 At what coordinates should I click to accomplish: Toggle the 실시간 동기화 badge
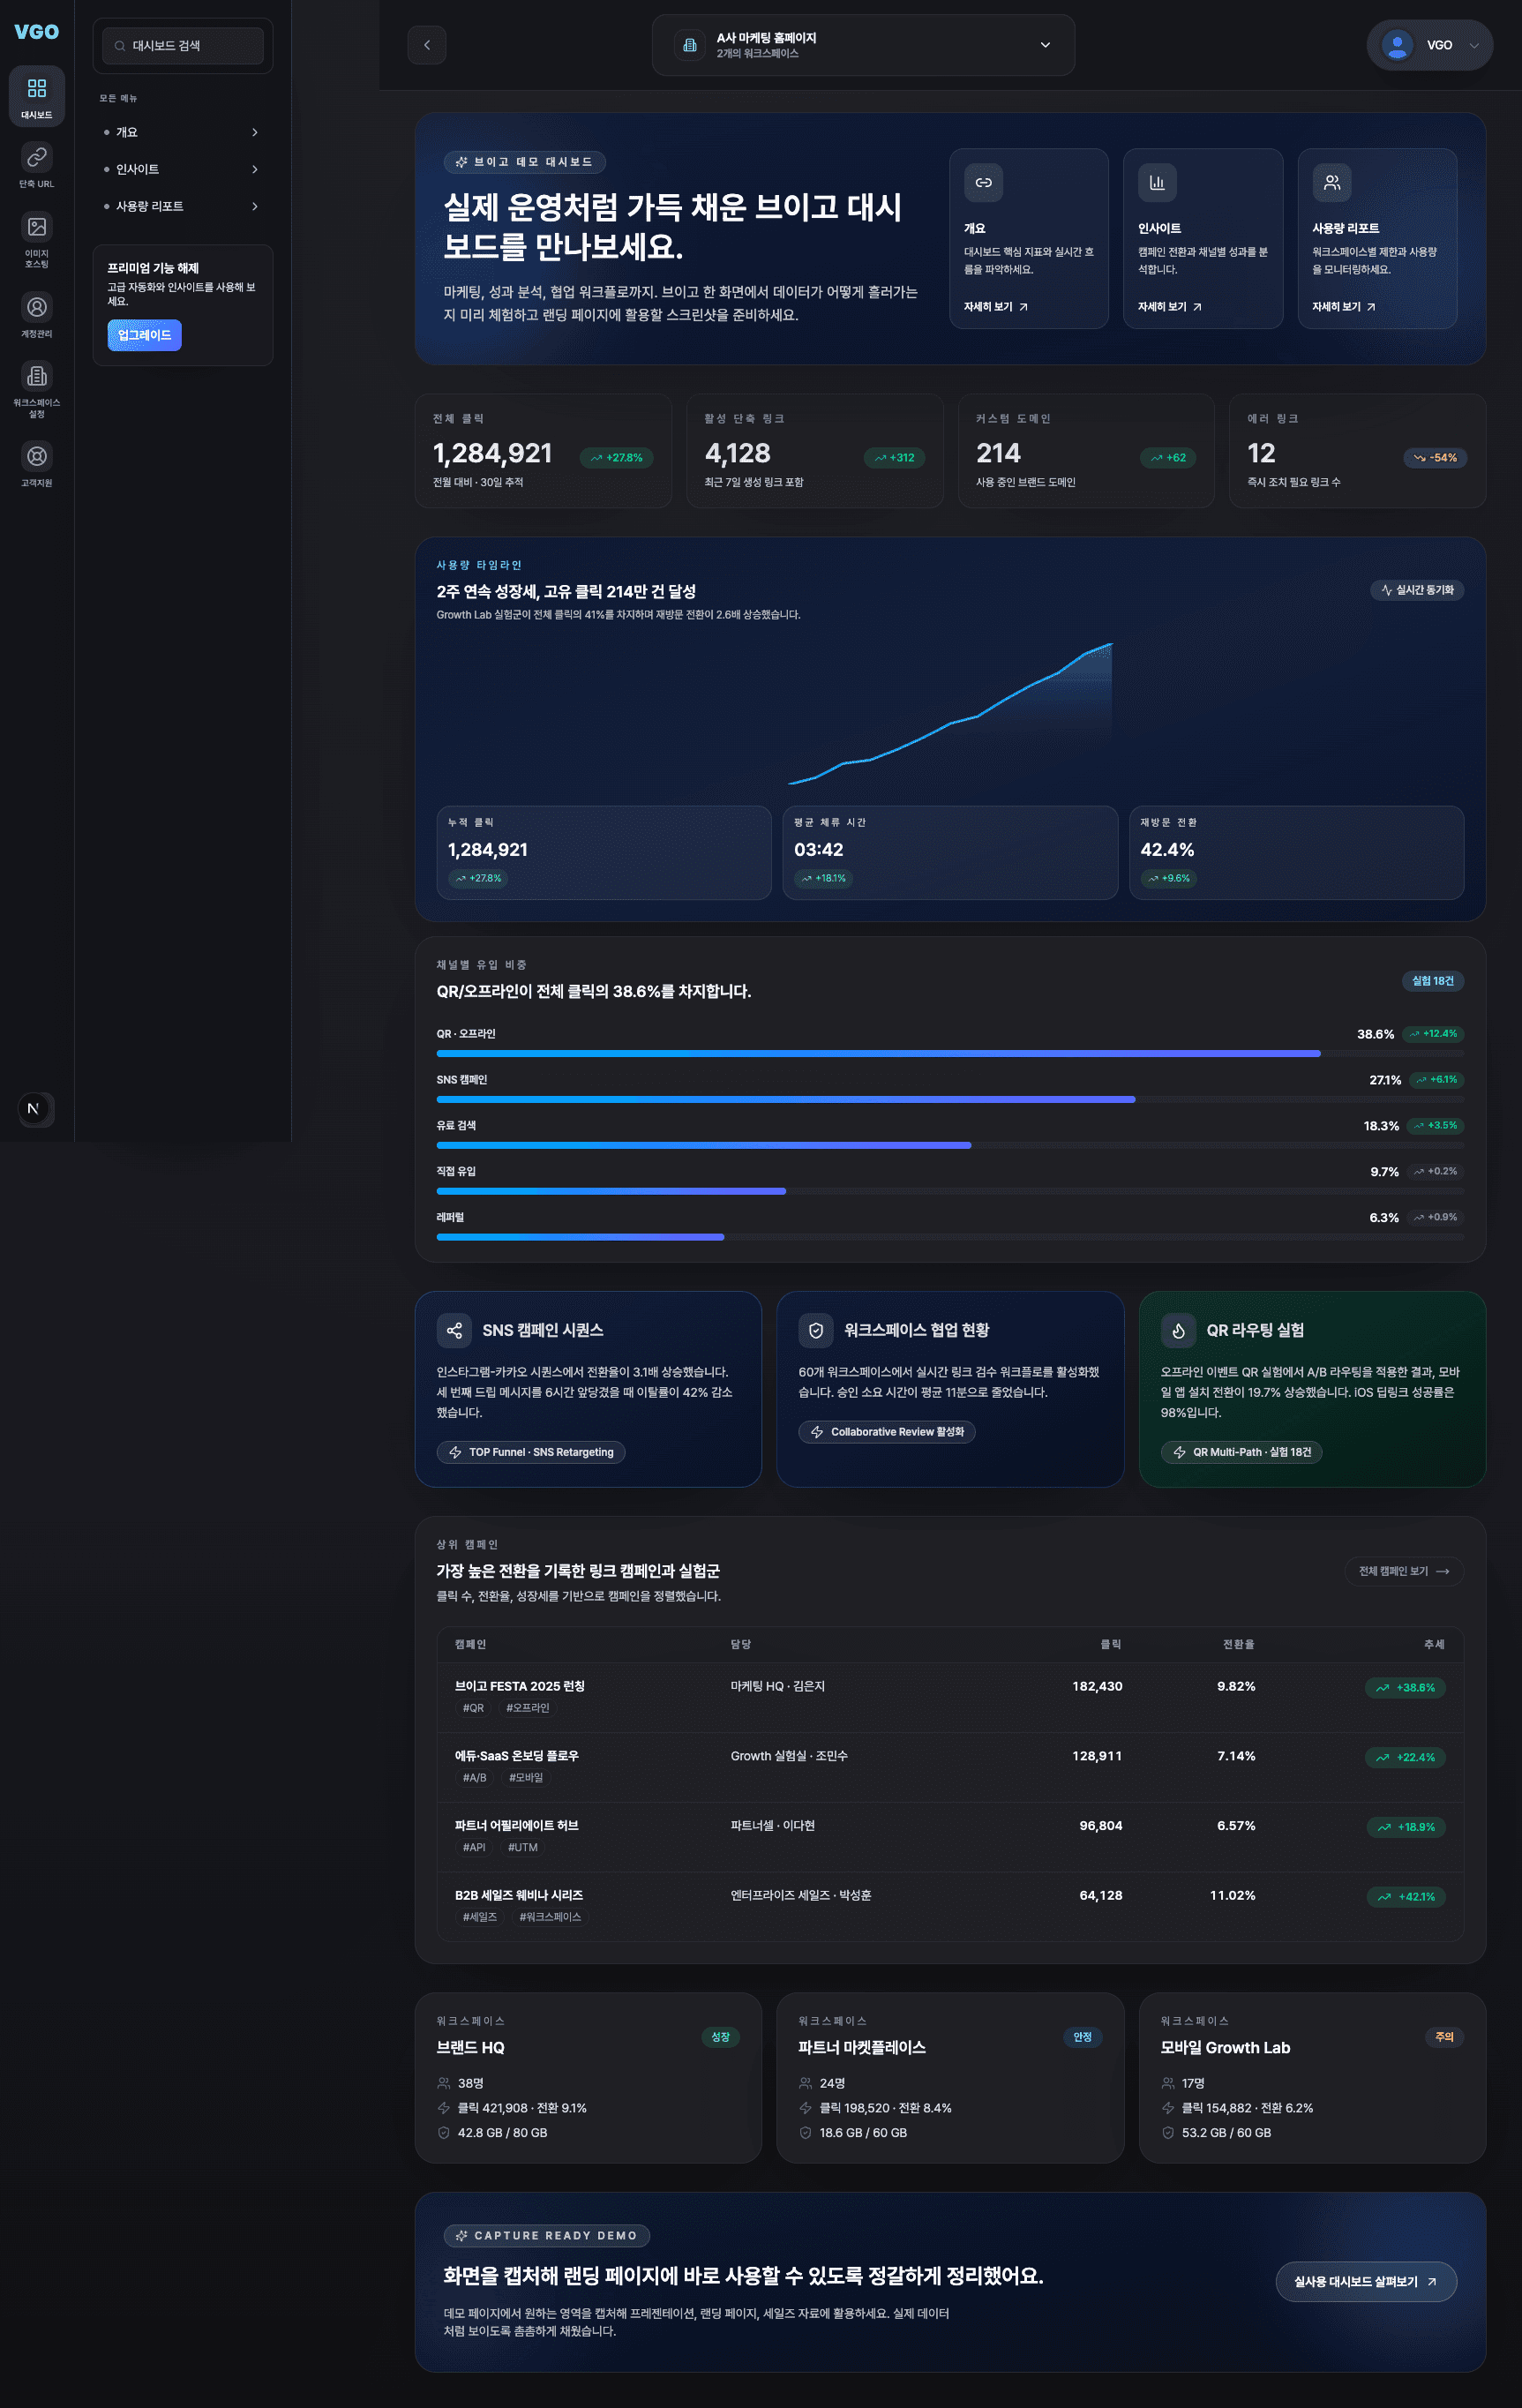pyautogui.click(x=1417, y=590)
